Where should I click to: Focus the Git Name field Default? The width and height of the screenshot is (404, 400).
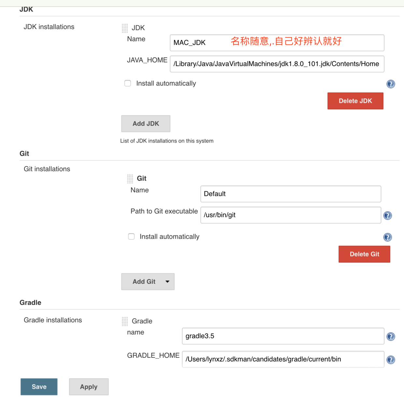tap(291, 194)
